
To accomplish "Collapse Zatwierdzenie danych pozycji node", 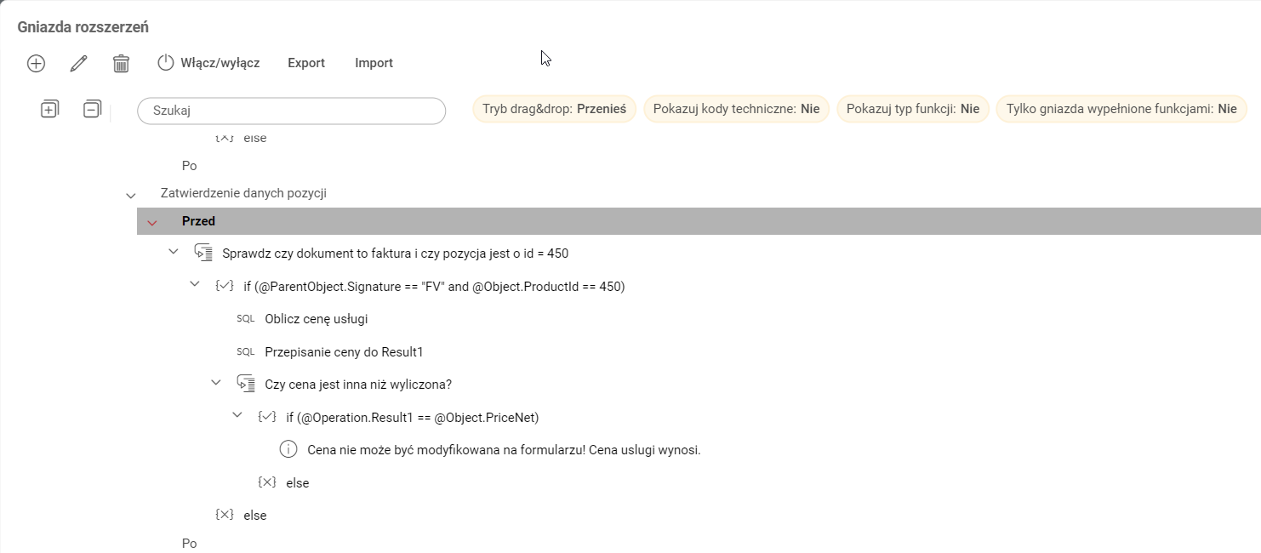I will (x=131, y=195).
